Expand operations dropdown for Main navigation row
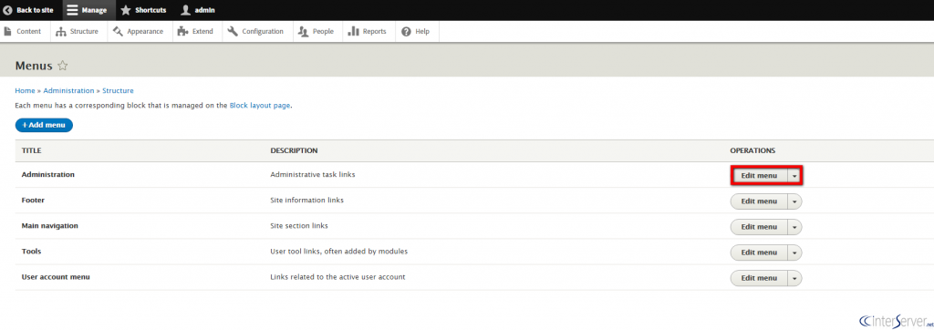The width and height of the screenshot is (934, 330). 794,227
